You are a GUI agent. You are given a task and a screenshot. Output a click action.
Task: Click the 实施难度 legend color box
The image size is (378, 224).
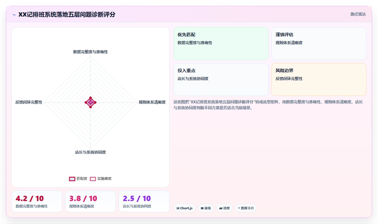(93, 179)
